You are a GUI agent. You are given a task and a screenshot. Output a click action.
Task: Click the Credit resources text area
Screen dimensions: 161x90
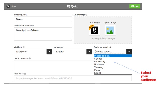click(54, 65)
